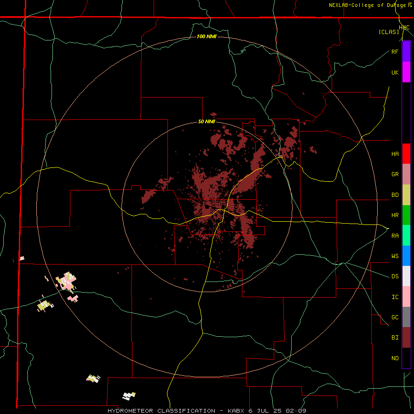Screen dimensions: 414x414
Task: Click the GR legend label
Action: point(395,174)
